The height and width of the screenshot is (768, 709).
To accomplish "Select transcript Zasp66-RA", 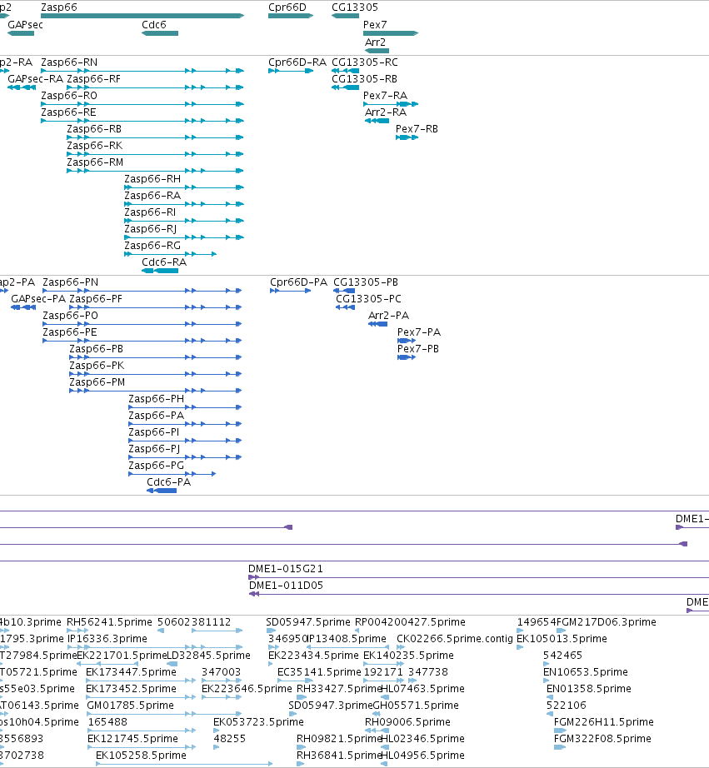I will (152, 196).
